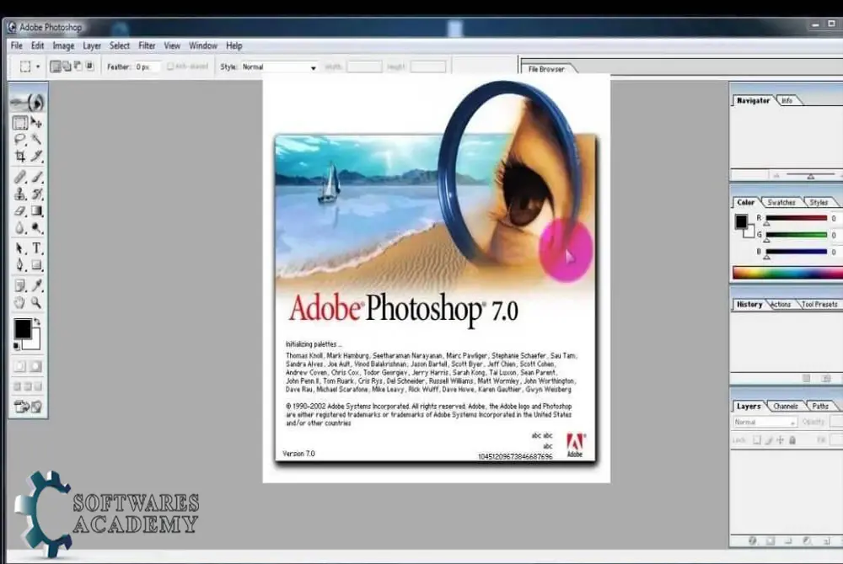Select the Path Selection arrow tool
This screenshot has width=843, height=564.
click(x=20, y=248)
